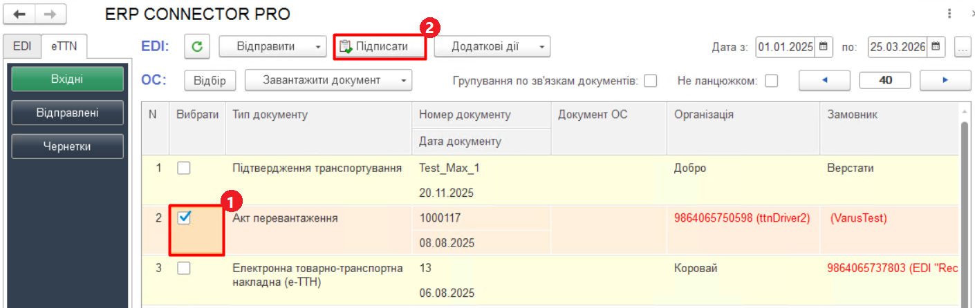Click the Підписати button

click(380, 47)
